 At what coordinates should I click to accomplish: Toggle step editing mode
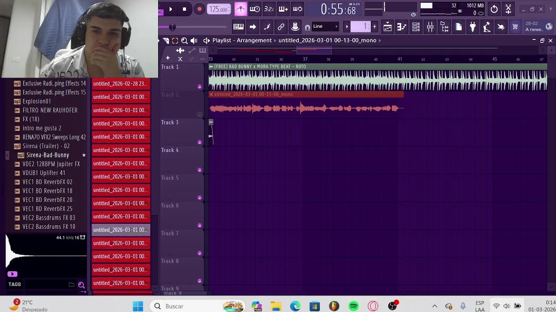pos(283,9)
